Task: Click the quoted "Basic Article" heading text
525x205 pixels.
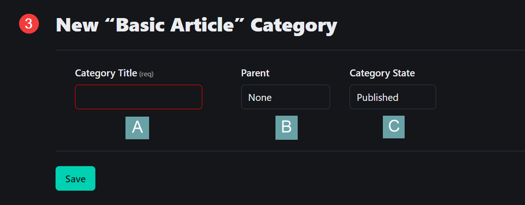Action: (x=178, y=25)
